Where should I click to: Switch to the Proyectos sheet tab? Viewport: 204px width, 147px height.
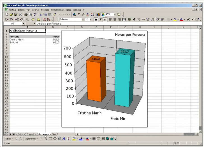tap(31, 134)
